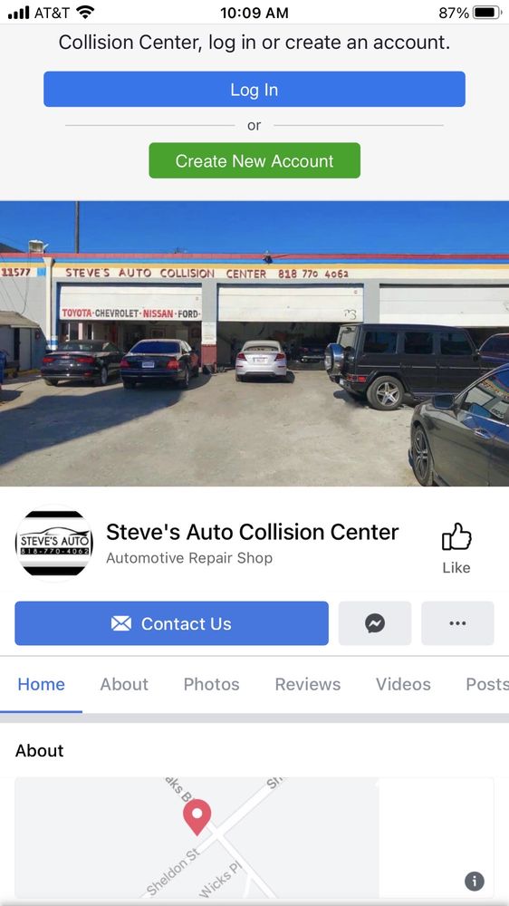
Task: Open the three-dots more options button
Action: pos(457,623)
